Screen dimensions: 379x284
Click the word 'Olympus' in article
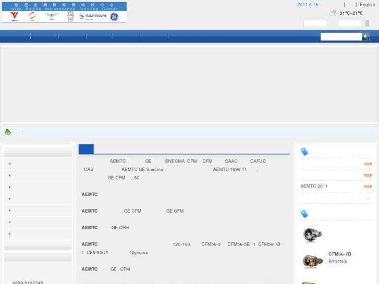tap(138, 253)
